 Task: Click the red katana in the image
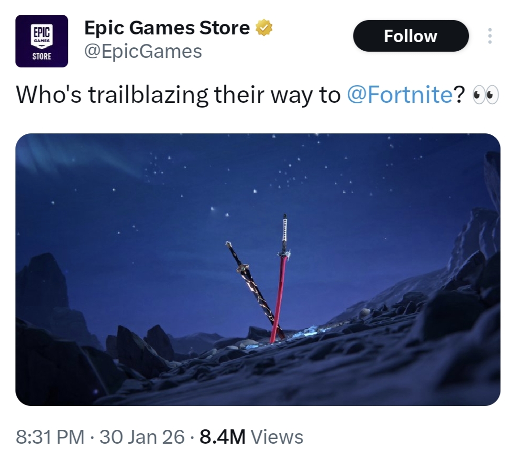pos(280,279)
